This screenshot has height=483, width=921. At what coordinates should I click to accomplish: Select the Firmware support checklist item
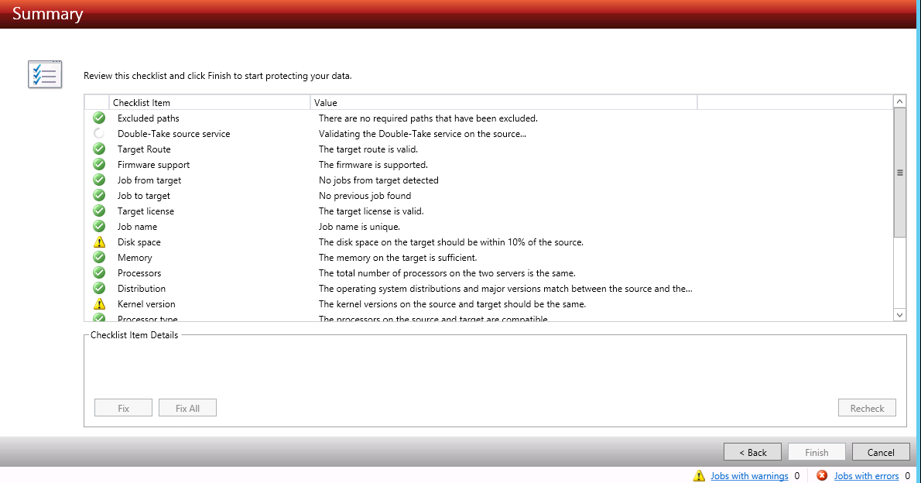click(x=488, y=165)
